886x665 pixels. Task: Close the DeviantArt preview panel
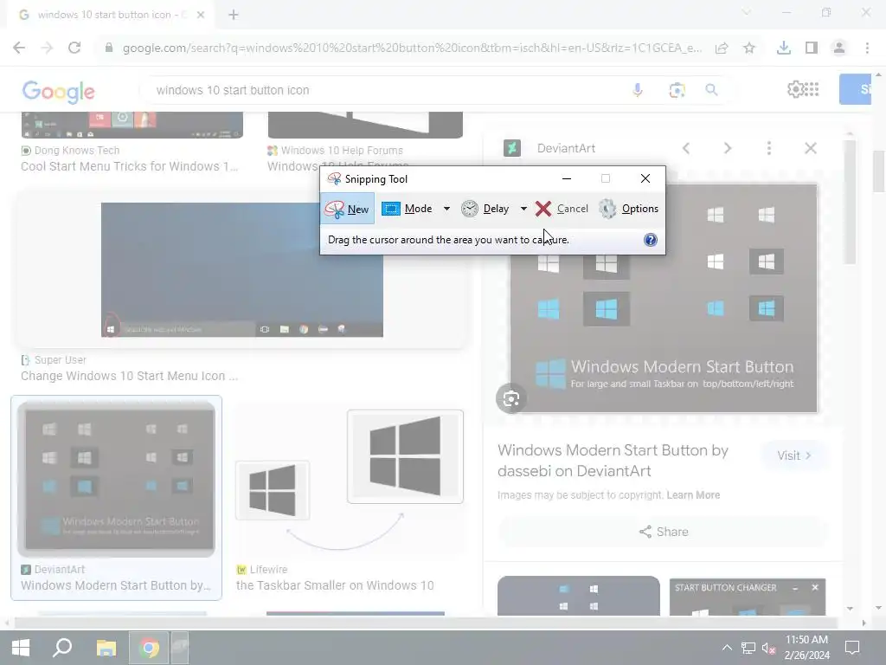(810, 148)
